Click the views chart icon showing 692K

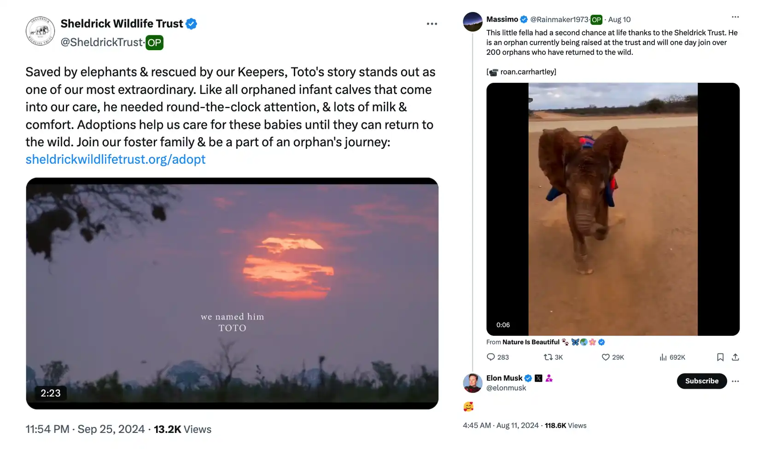tap(663, 357)
